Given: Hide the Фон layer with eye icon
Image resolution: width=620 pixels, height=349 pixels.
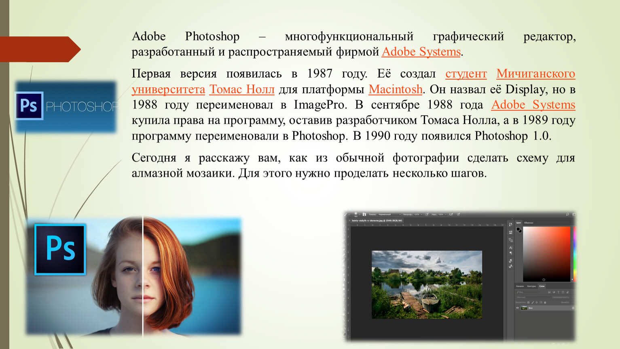Looking at the screenshot, I should click(517, 308).
